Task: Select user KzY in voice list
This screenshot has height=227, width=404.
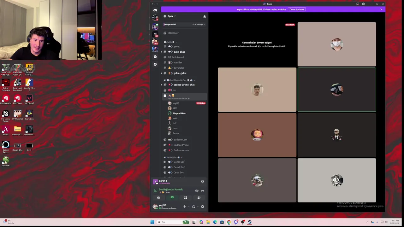Action: coord(186,123)
